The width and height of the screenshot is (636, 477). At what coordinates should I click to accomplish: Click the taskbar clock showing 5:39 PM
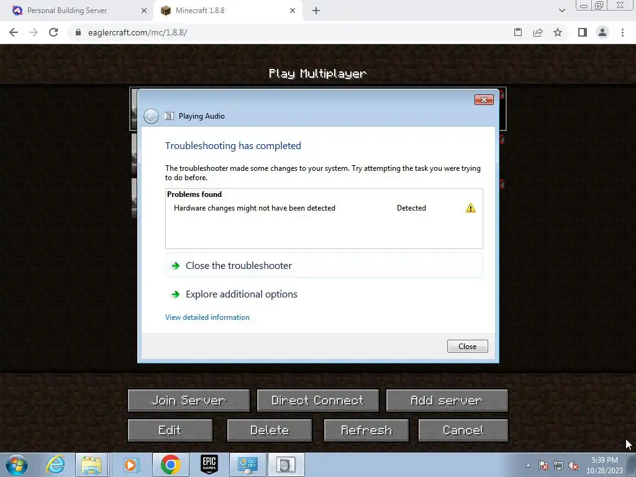604,465
